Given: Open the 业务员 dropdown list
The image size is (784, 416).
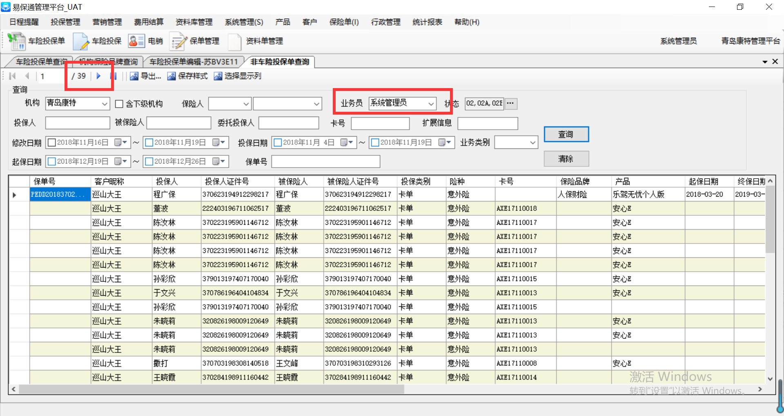Looking at the screenshot, I should 431,104.
